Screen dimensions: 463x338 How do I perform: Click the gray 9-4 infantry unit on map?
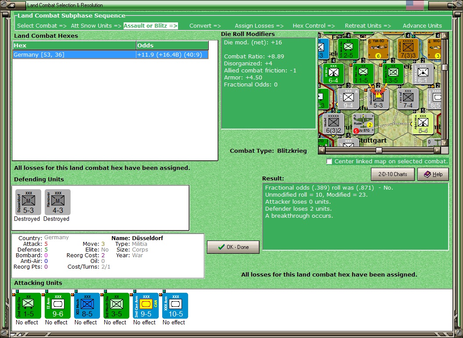[348, 99]
